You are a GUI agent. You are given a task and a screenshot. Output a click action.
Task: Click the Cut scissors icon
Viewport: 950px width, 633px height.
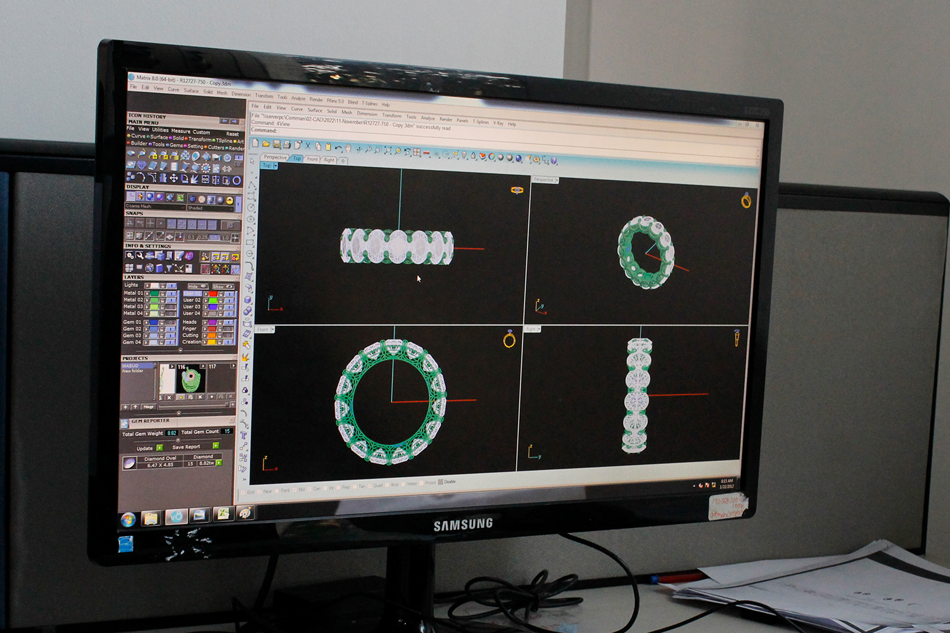[x=308, y=146]
